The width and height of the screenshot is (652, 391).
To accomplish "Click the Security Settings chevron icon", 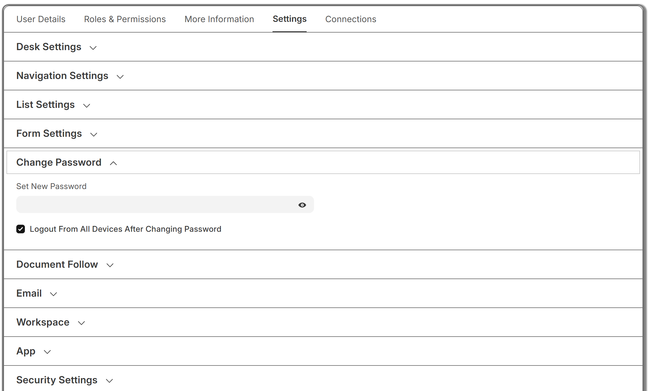I will (x=109, y=381).
